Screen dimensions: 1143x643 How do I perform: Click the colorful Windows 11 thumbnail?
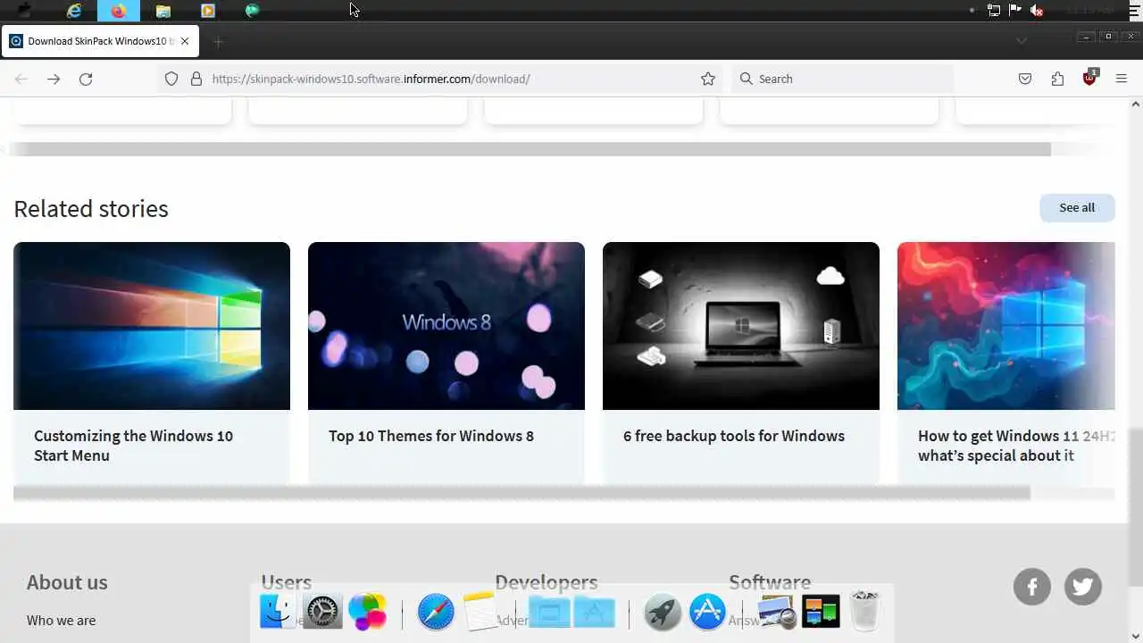pos(1006,326)
